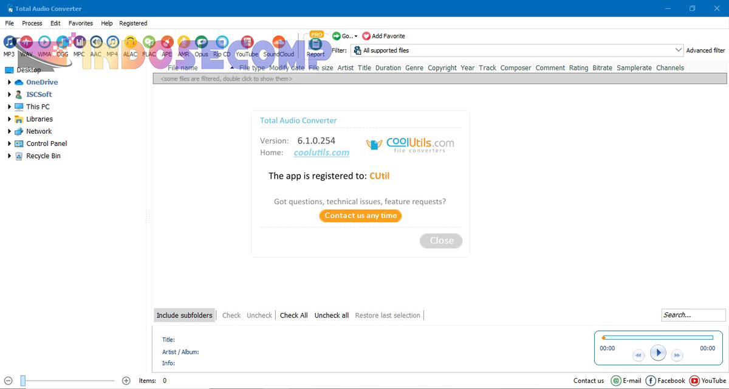Click inside the Search field
Screen dimensions: 729x389
click(693, 315)
